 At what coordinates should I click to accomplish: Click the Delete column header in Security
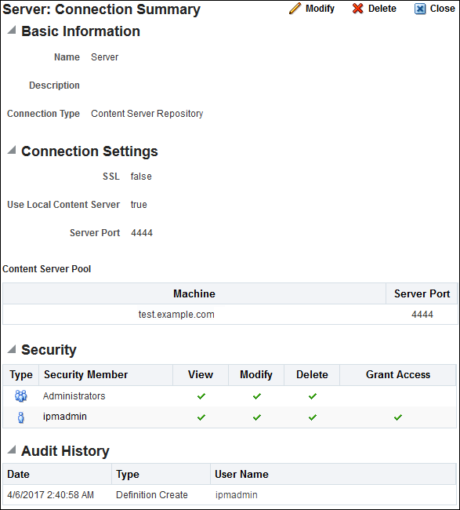click(x=312, y=375)
